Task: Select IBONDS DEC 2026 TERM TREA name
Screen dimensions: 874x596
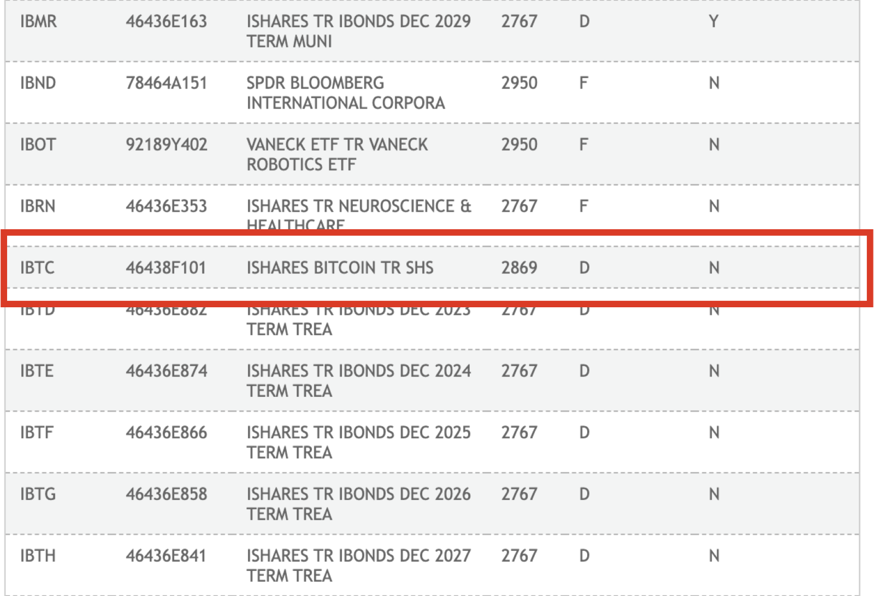Action: [359, 504]
